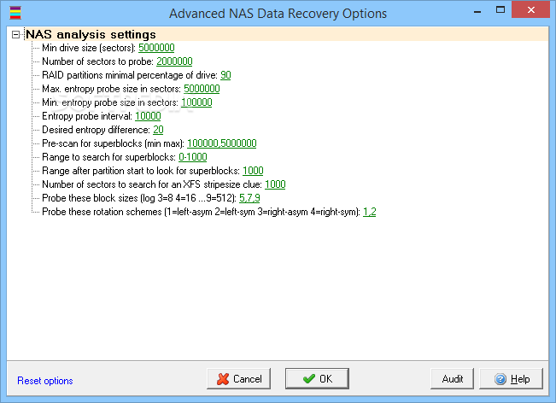Select the 'Desired entropy difference:' label

[x=97, y=130]
